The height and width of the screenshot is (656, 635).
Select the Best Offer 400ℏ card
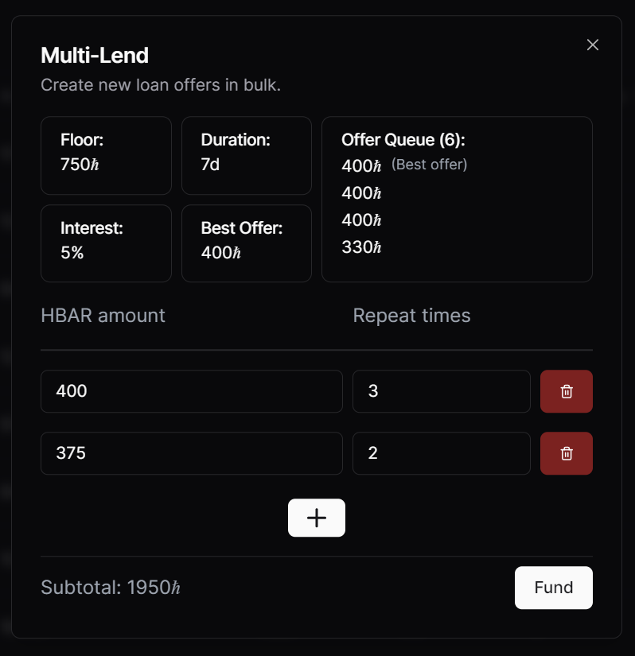pyautogui.click(x=246, y=243)
